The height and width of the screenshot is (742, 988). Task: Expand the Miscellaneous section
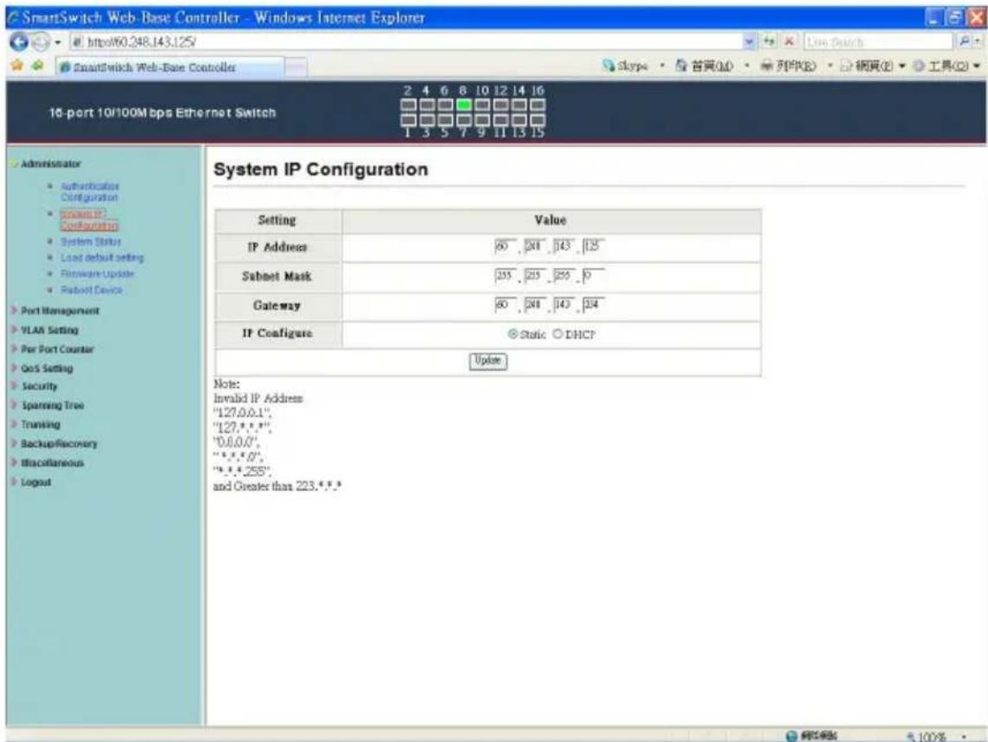pos(48,463)
